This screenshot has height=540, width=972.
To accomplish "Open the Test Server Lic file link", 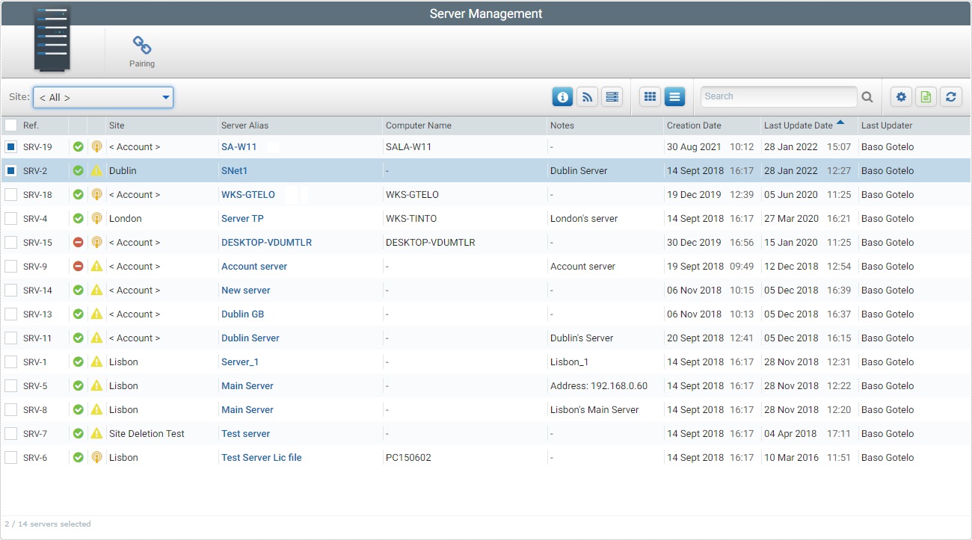I will pos(261,457).
